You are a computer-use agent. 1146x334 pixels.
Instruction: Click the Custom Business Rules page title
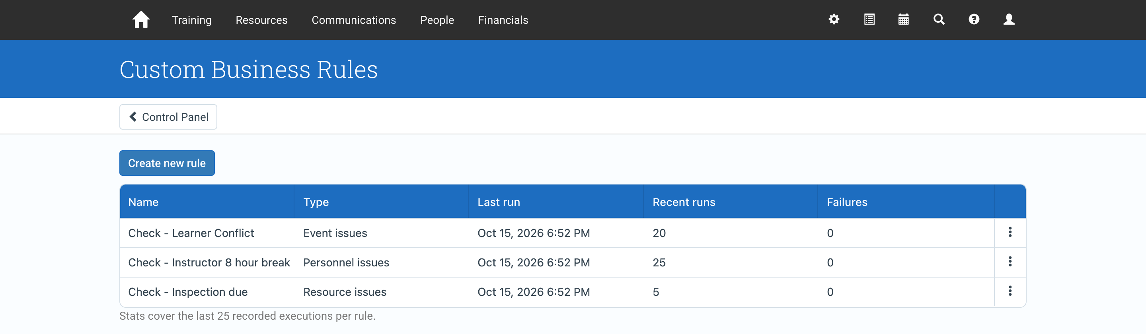coord(249,69)
